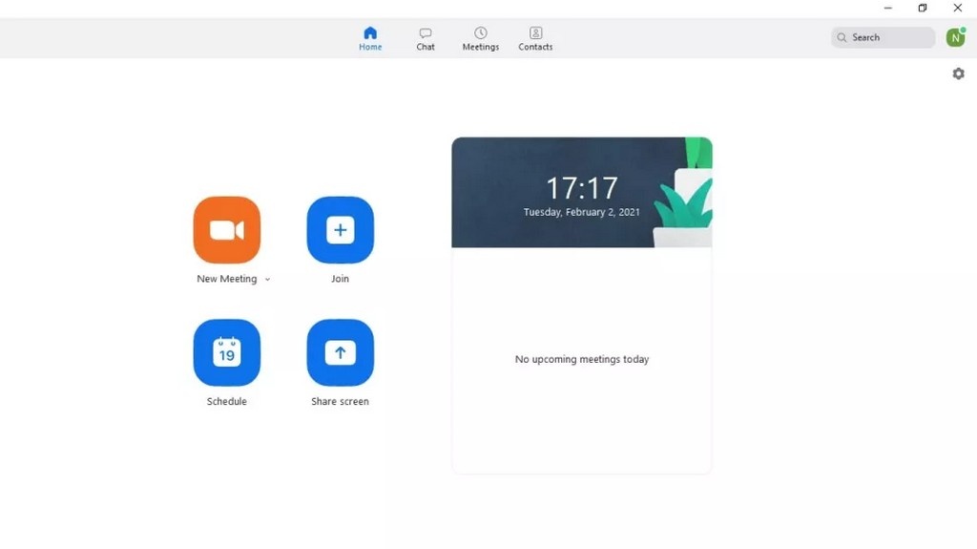Click the New Meeting label
This screenshot has height=549, width=977.
(227, 279)
